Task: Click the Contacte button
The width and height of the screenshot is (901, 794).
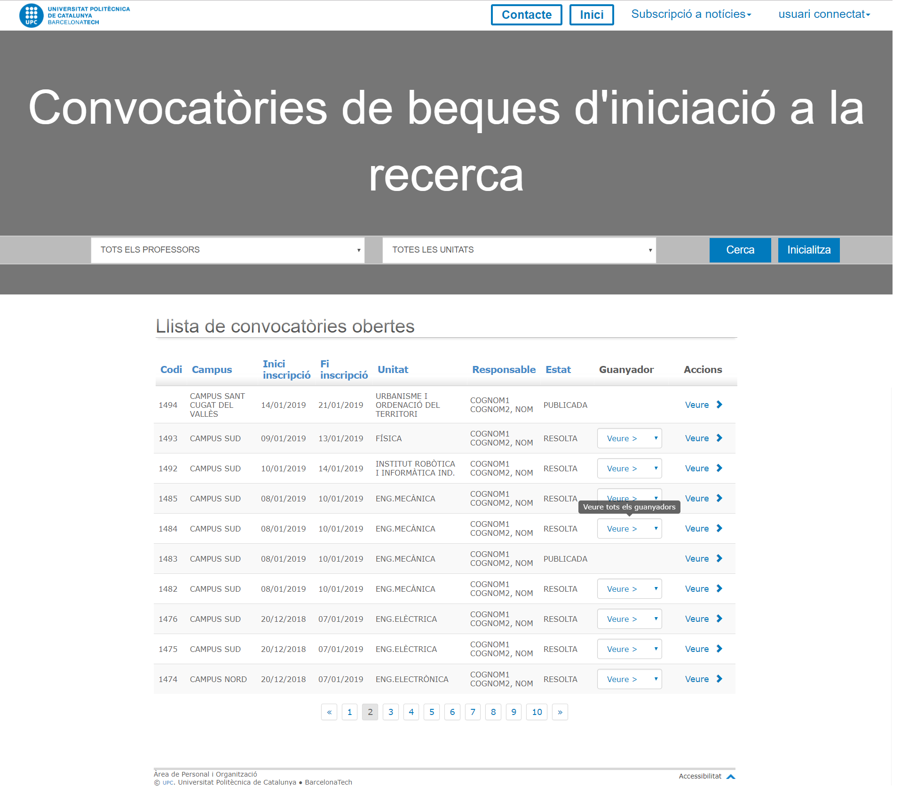Action: click(x=526, y=15)
